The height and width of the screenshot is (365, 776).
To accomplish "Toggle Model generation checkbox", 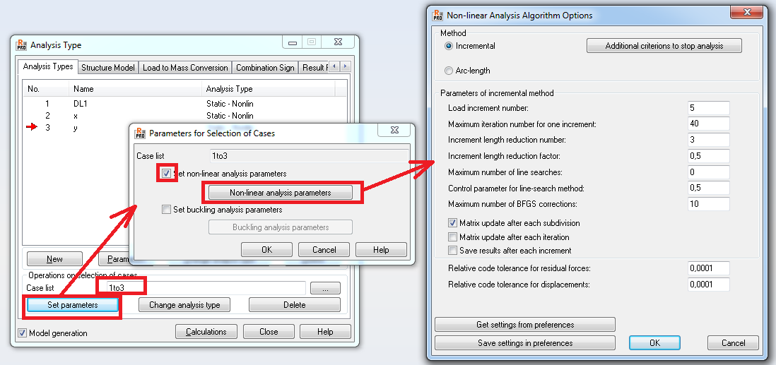I will (x=22, y=333).
